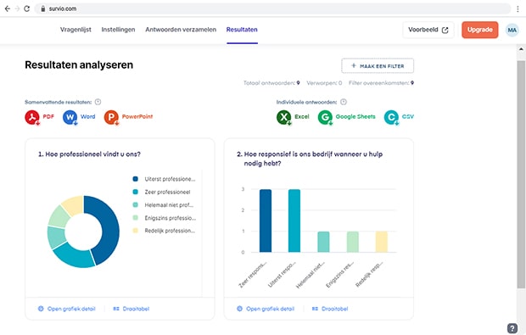The image size is (526, 335).
Task: Click question title 'Hoe professioneel vindt u ons?'
Action: [93, 154]
